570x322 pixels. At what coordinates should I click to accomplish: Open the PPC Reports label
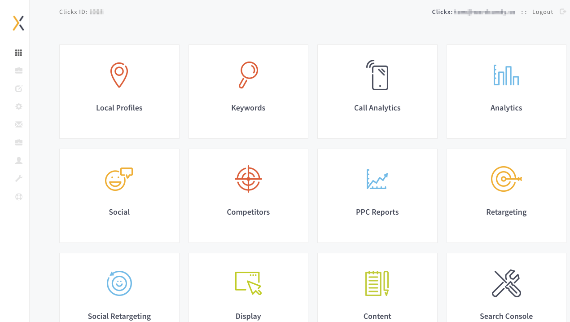(377, 212)
